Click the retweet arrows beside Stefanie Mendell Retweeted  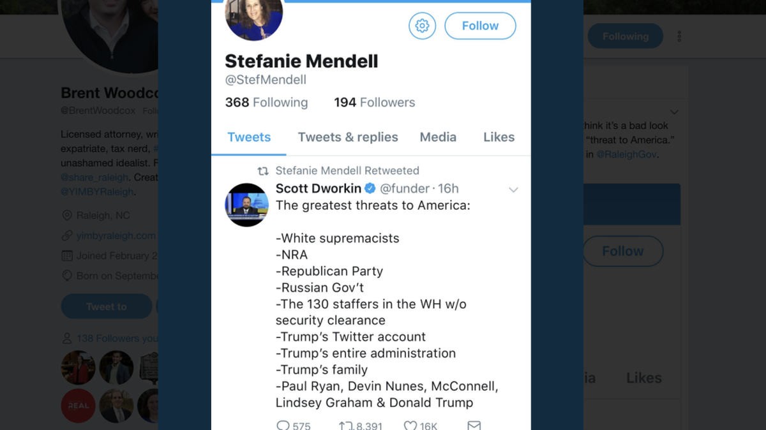pyautogui.click(x=264, y=170)
